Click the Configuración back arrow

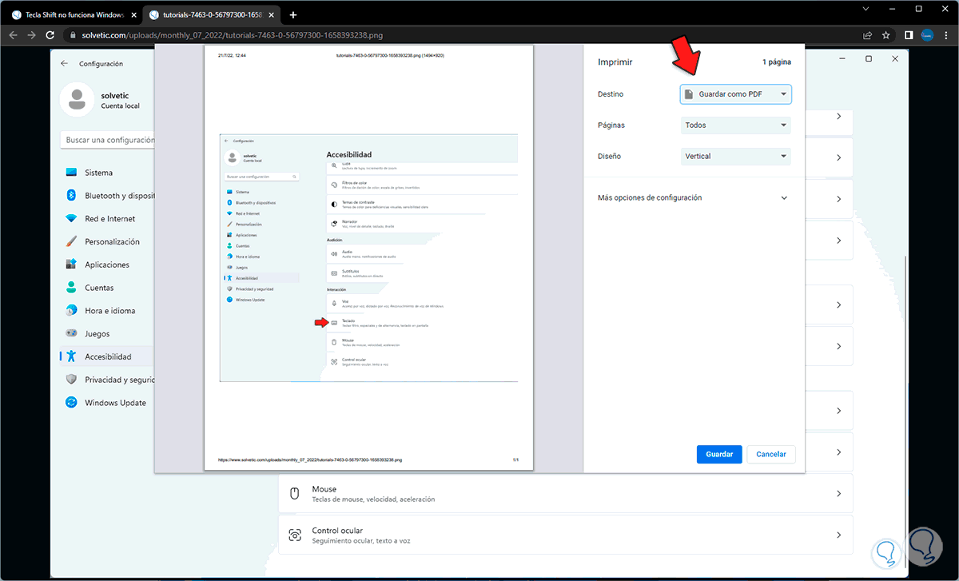tap(65, 63)
